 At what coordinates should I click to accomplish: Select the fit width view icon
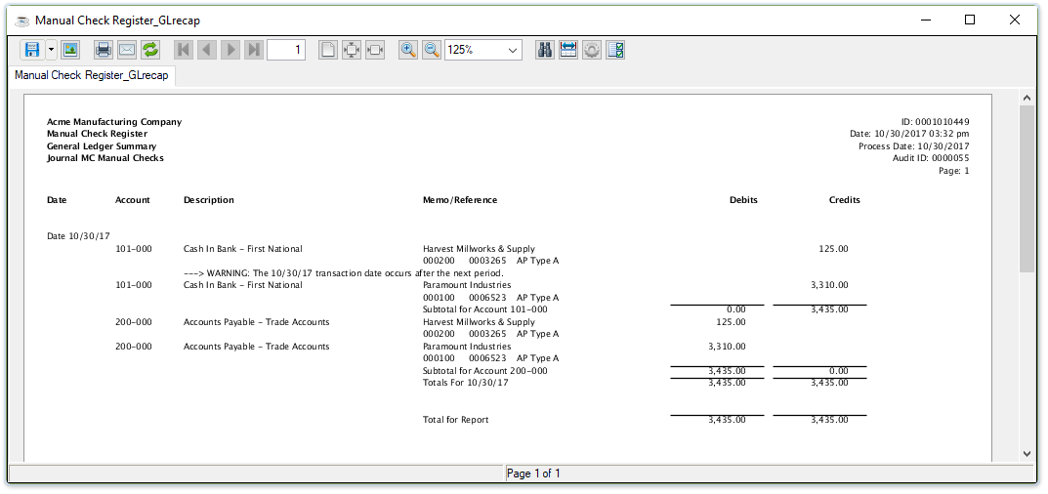(x=375, y=50)
